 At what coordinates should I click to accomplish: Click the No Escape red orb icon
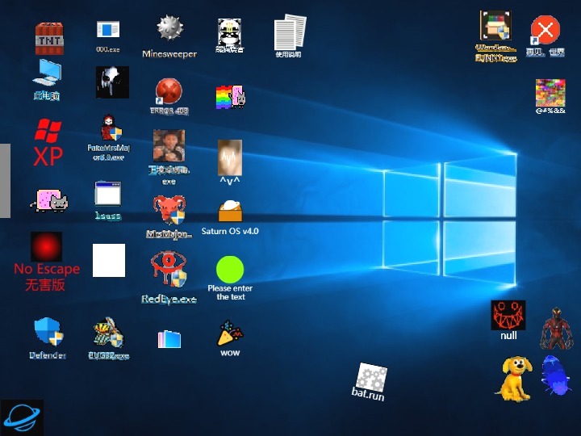46,247
